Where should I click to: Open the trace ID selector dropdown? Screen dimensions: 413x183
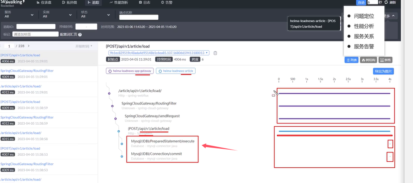tap(159, 53)
